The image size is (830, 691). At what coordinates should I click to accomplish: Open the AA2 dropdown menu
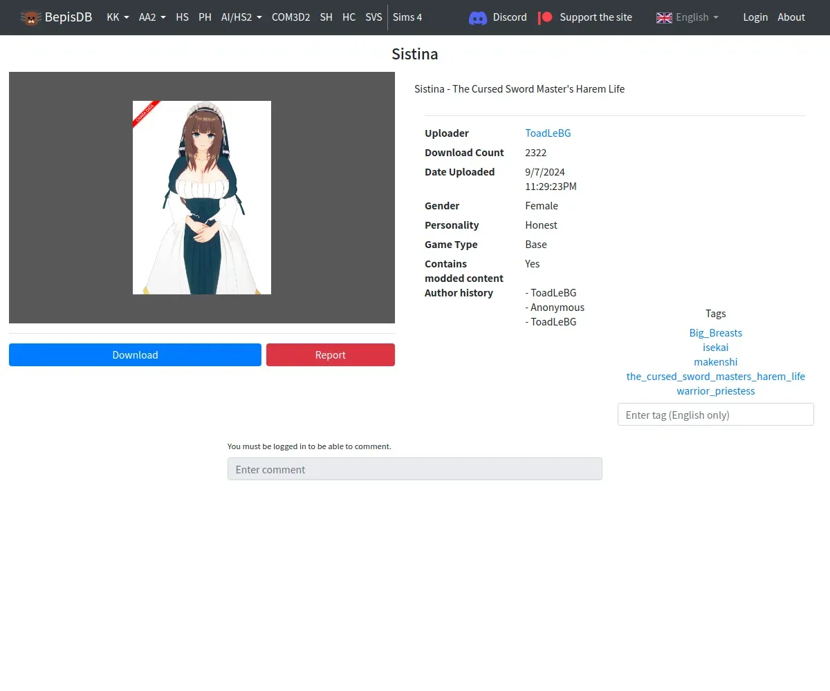152,17
